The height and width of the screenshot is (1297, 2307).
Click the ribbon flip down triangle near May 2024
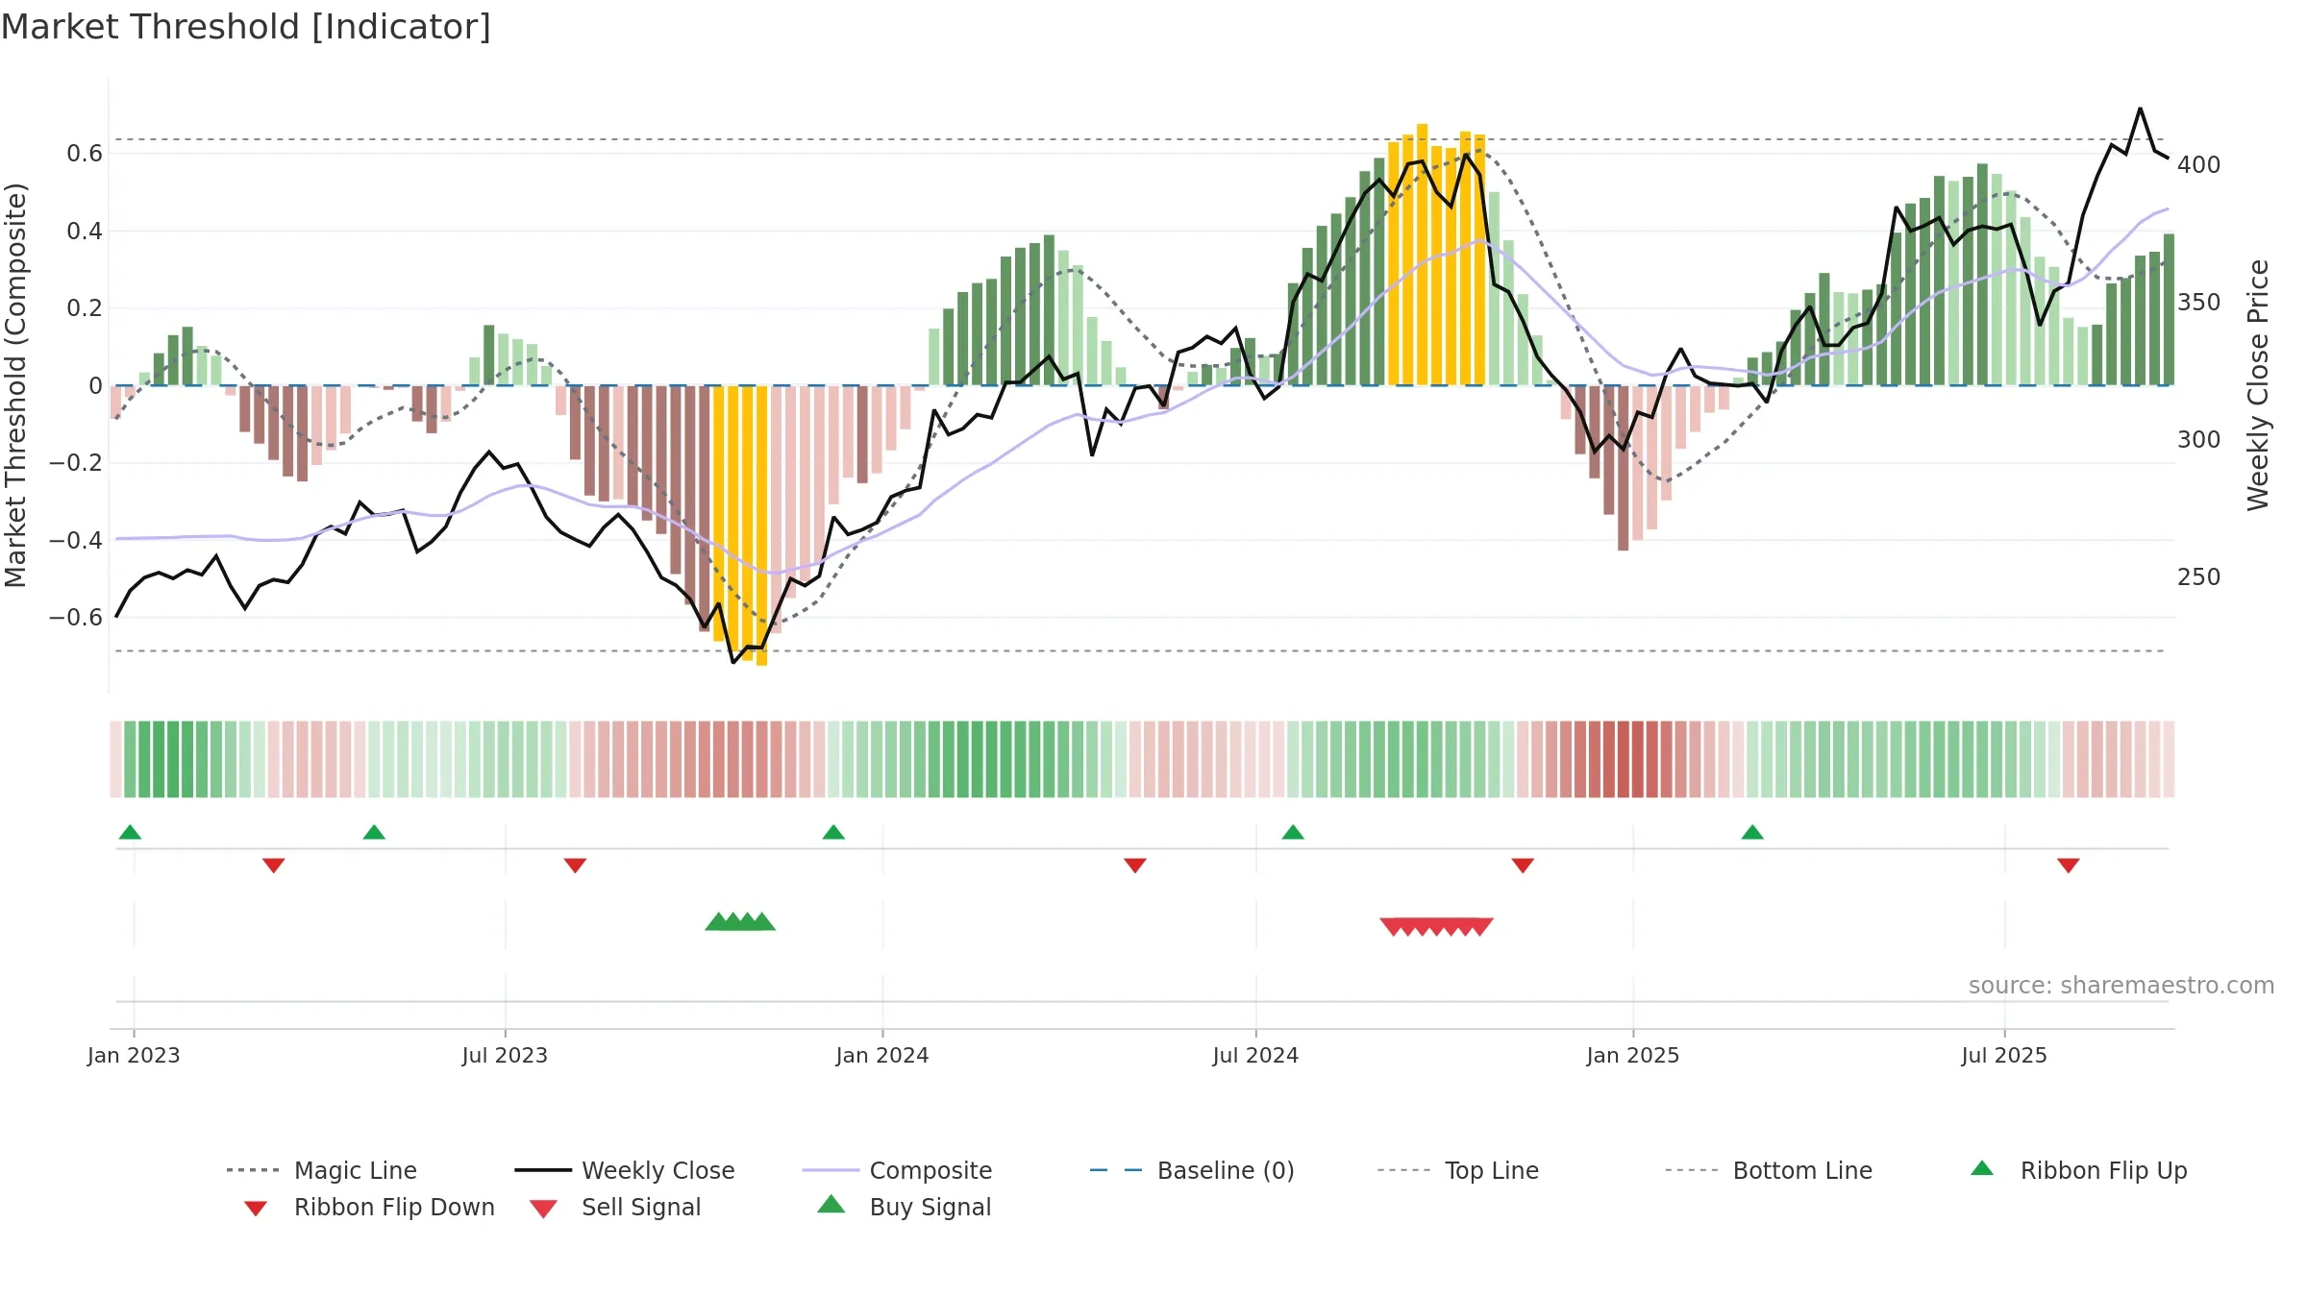tap(1135, 866)
